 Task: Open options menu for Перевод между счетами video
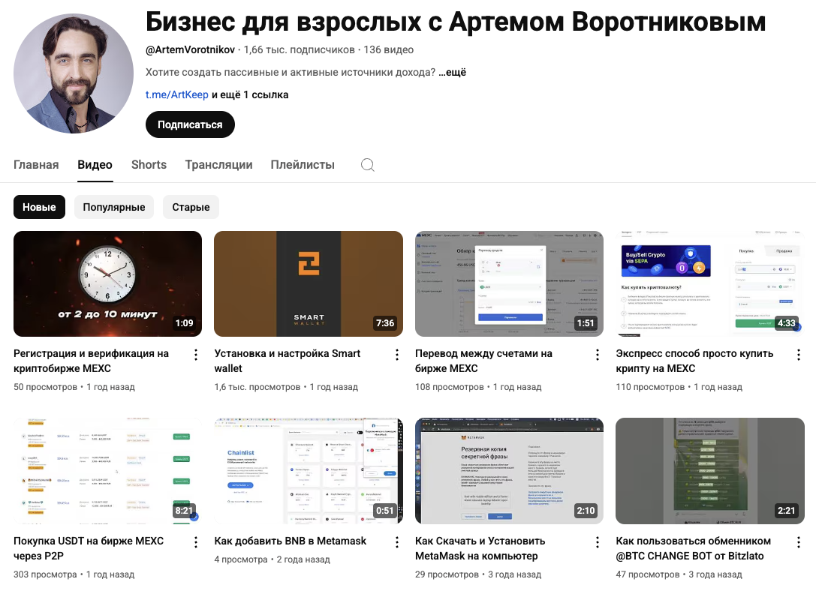coord(598,355)
